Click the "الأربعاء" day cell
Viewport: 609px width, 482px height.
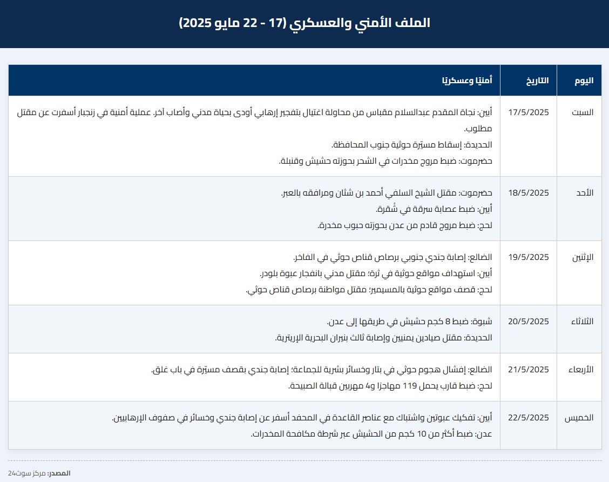coord(580,370)
